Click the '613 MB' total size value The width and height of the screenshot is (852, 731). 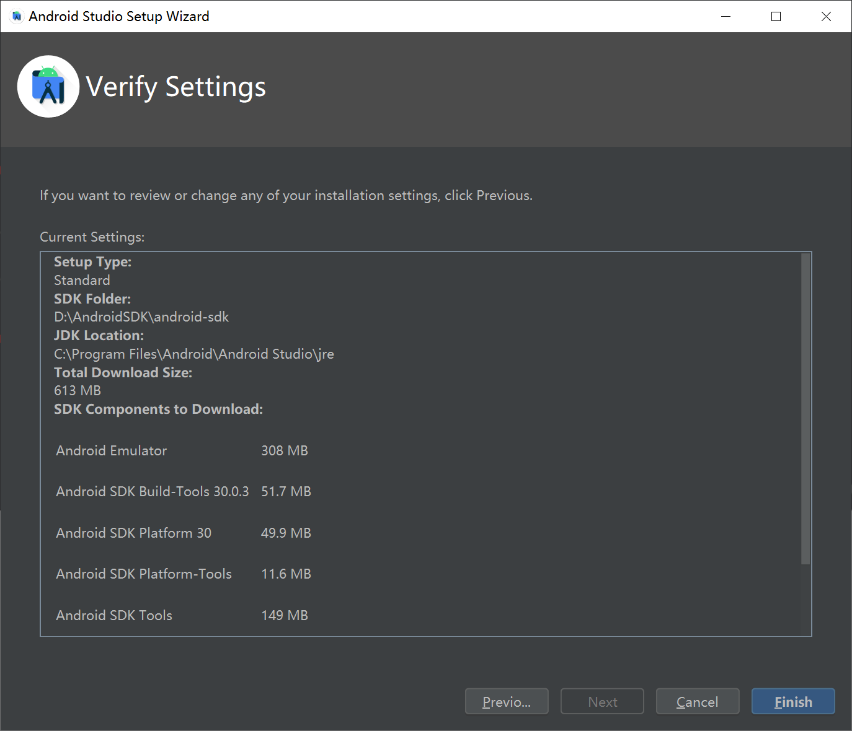78,390
